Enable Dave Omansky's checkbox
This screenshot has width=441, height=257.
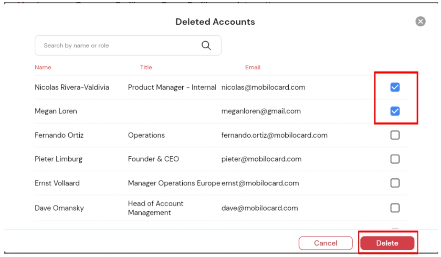[x=395, y=208]
